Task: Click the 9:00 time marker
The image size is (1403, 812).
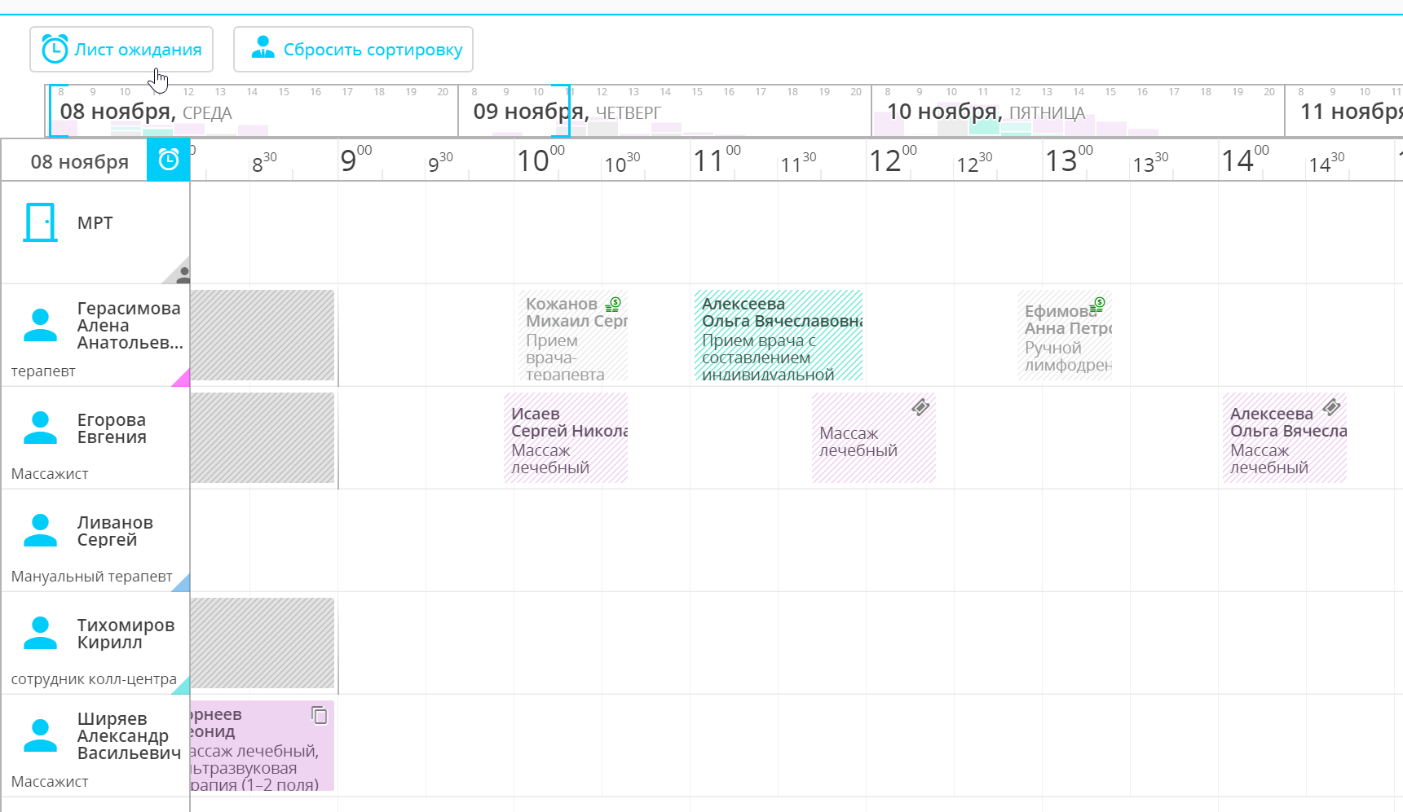Action: click(x=355, y=160)
